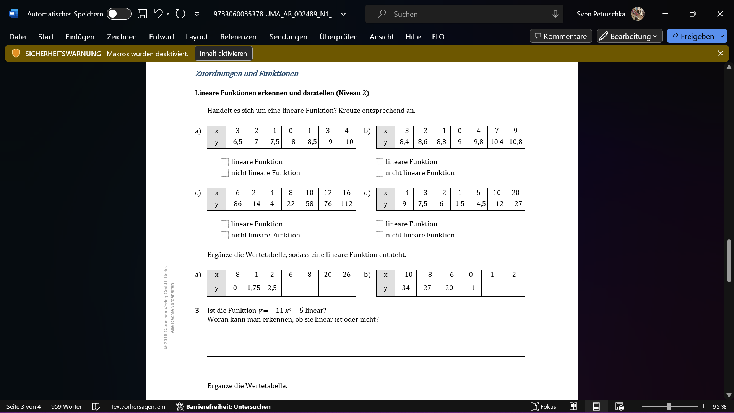Click the 'Zuordnungen und Funktionen' heading
This screenshot has width=734, height=413.
pos(247,73)
